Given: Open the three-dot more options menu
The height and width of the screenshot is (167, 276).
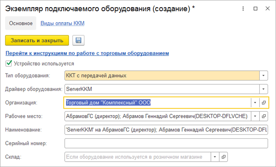Looking at the screenshot, I should click(243, 8).
